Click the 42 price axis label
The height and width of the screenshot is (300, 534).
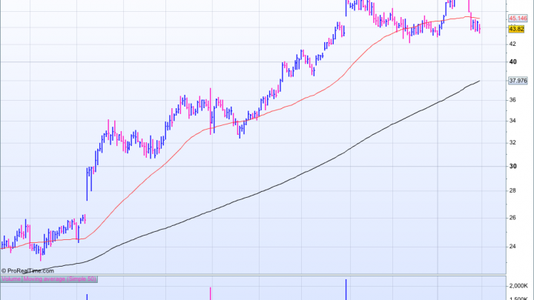(x=512, y=44)
